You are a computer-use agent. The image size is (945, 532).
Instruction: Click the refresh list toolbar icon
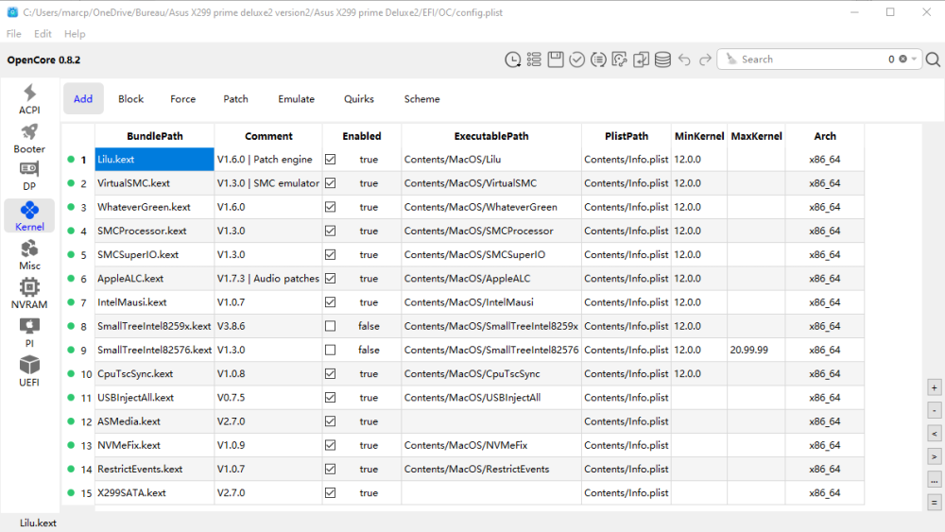tap(598, 59)
